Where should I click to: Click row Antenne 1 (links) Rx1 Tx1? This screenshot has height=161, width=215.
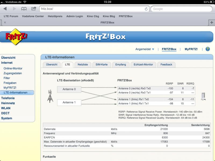point(156,104)
